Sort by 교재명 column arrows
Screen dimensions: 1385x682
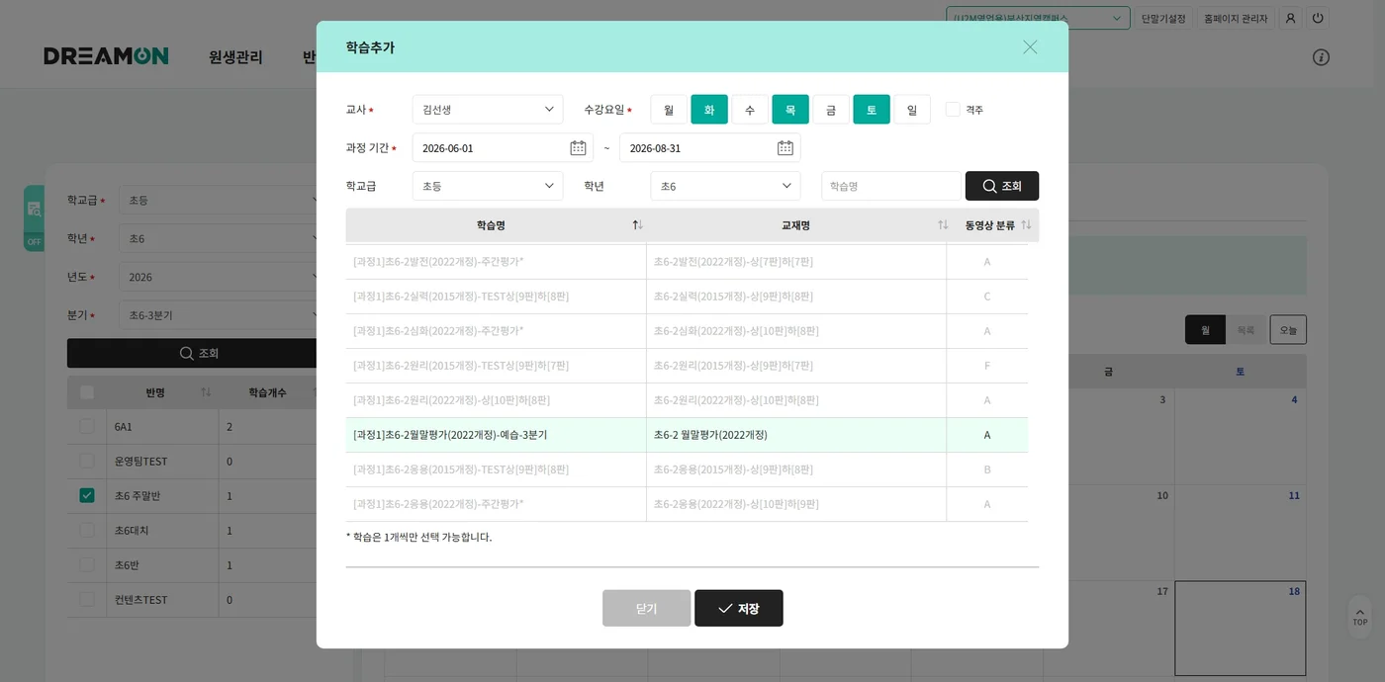(943, 225)
